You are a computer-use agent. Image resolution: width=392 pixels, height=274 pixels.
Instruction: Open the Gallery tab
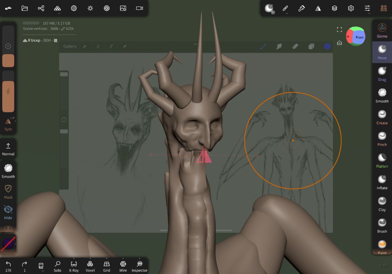pos(69,46)
